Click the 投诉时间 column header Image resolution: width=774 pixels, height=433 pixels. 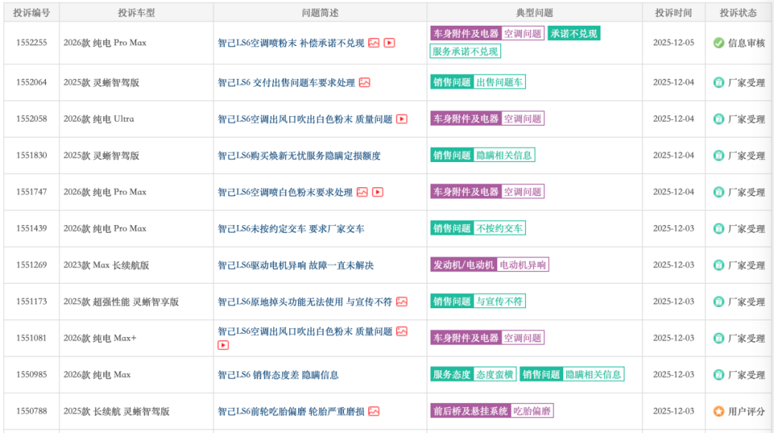coord(673,12)
